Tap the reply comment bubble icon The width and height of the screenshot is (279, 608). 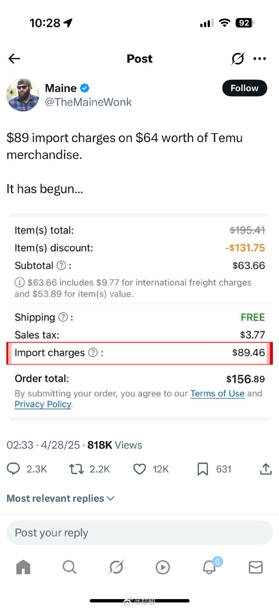point(14,469)
